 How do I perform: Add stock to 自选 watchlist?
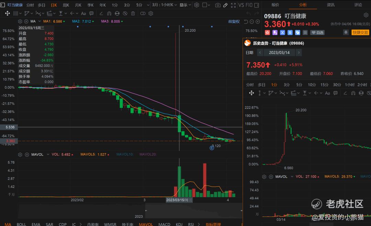tap(317, 32)
